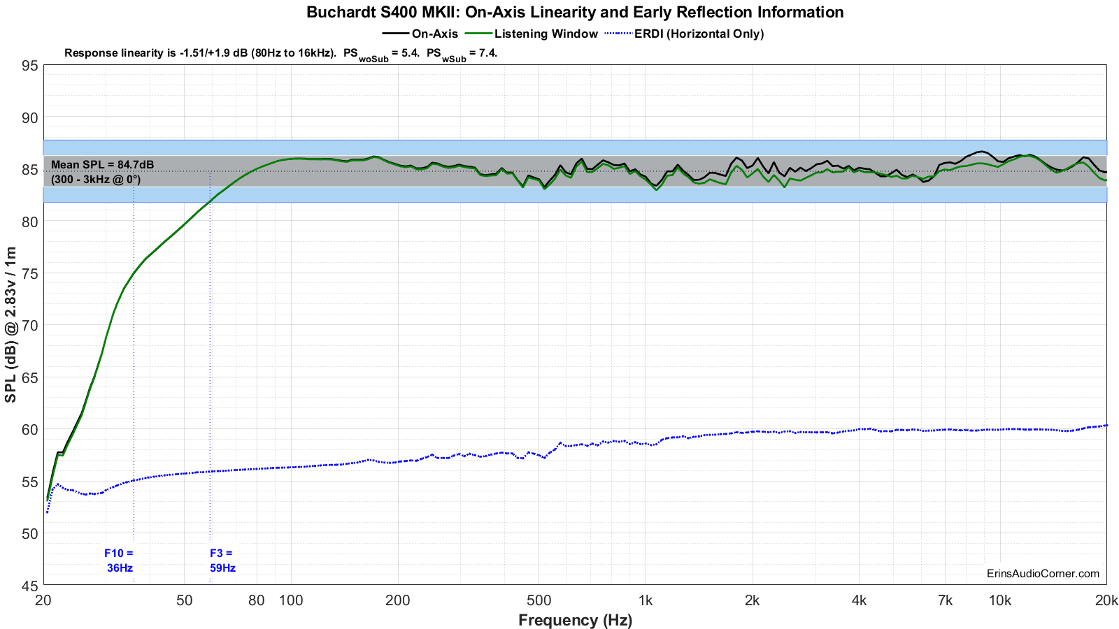The width and height of the screenshot is (1119, 629).
Task: Click the 60 tick on the SPL axis
Action: point(29,429)
